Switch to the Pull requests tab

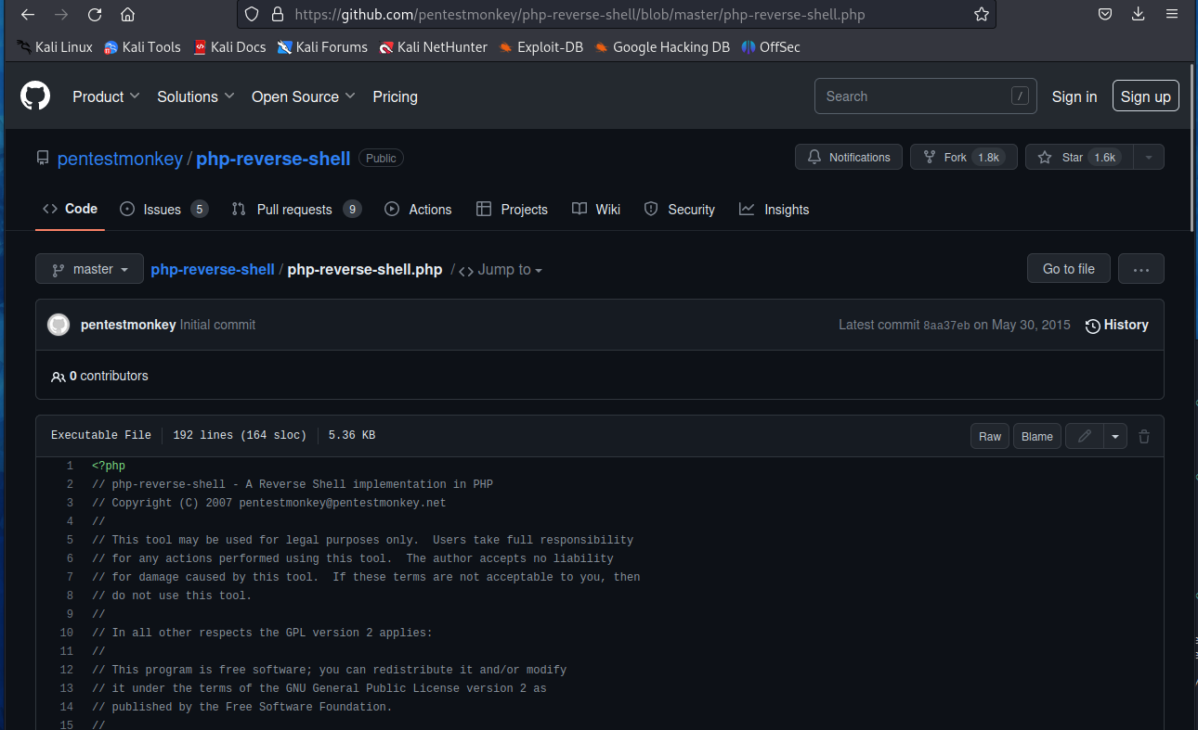tap(296, 210)
